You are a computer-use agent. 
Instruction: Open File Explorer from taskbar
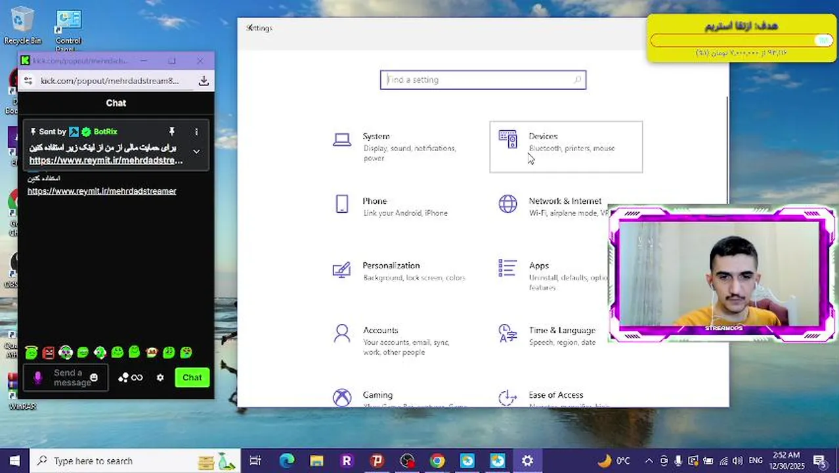[316, 461]
